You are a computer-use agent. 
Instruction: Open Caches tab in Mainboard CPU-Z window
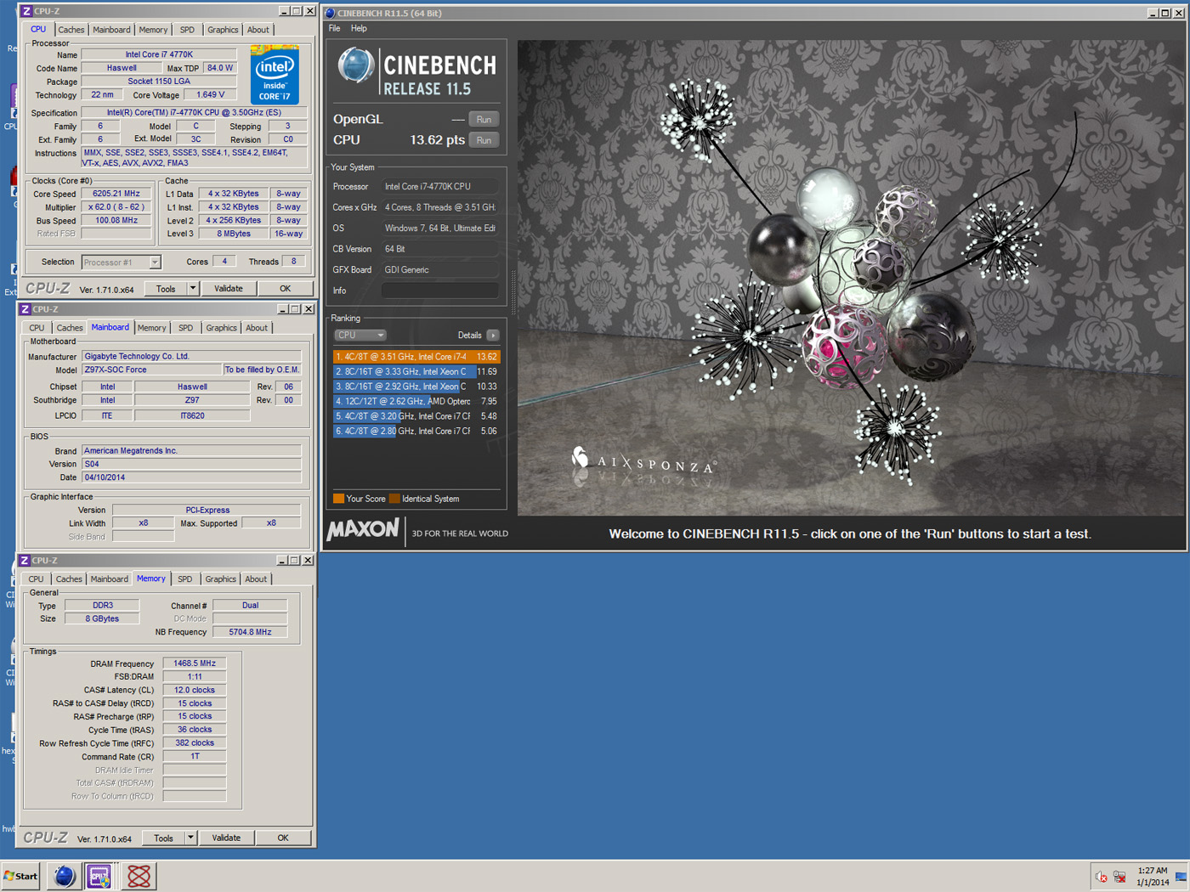70,328
